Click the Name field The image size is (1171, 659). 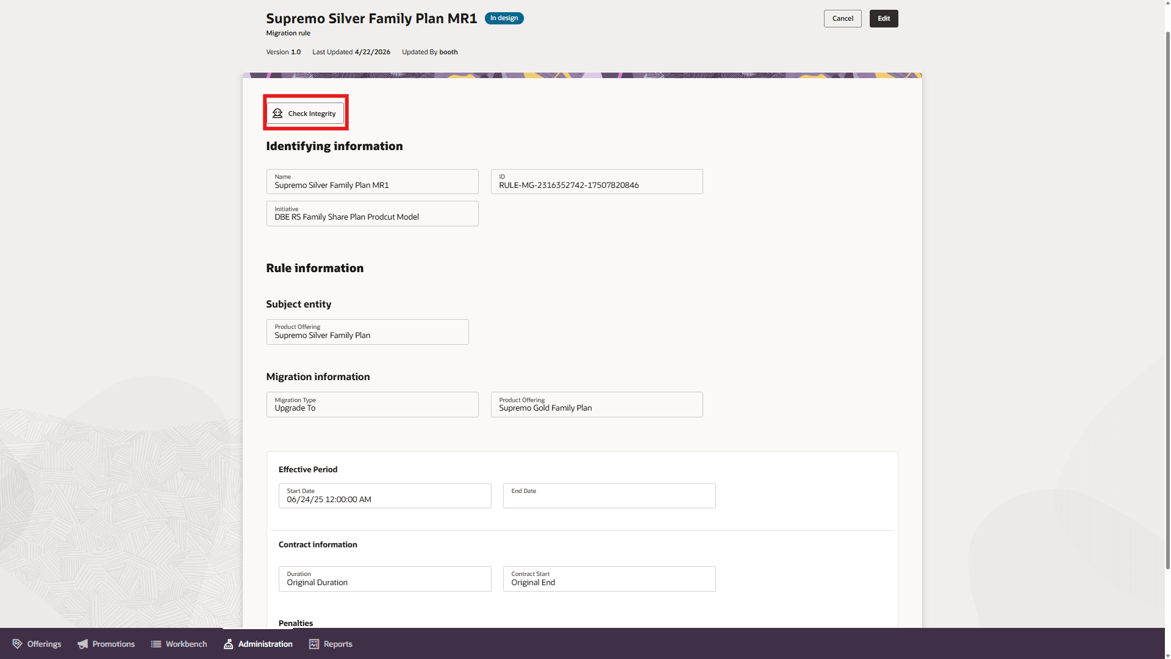point(373,182)
